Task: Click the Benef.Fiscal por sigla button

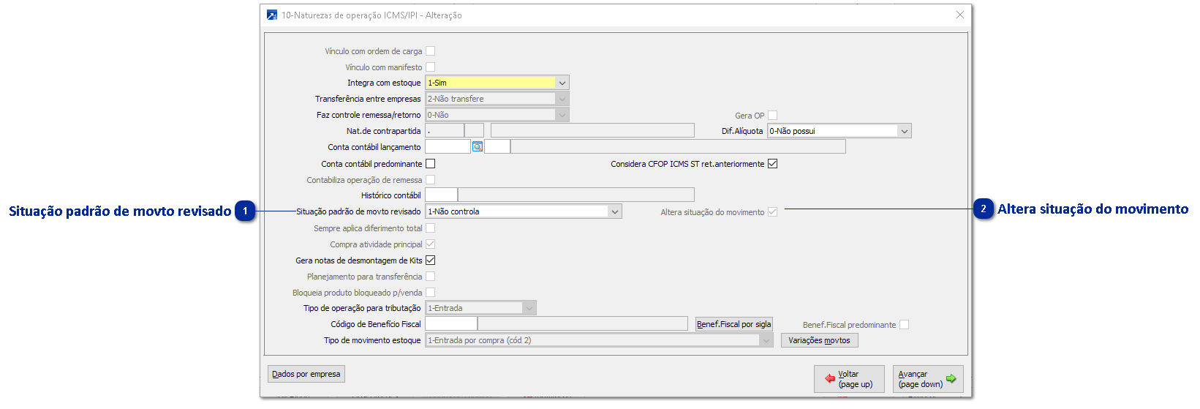Action: click(733, 324)
